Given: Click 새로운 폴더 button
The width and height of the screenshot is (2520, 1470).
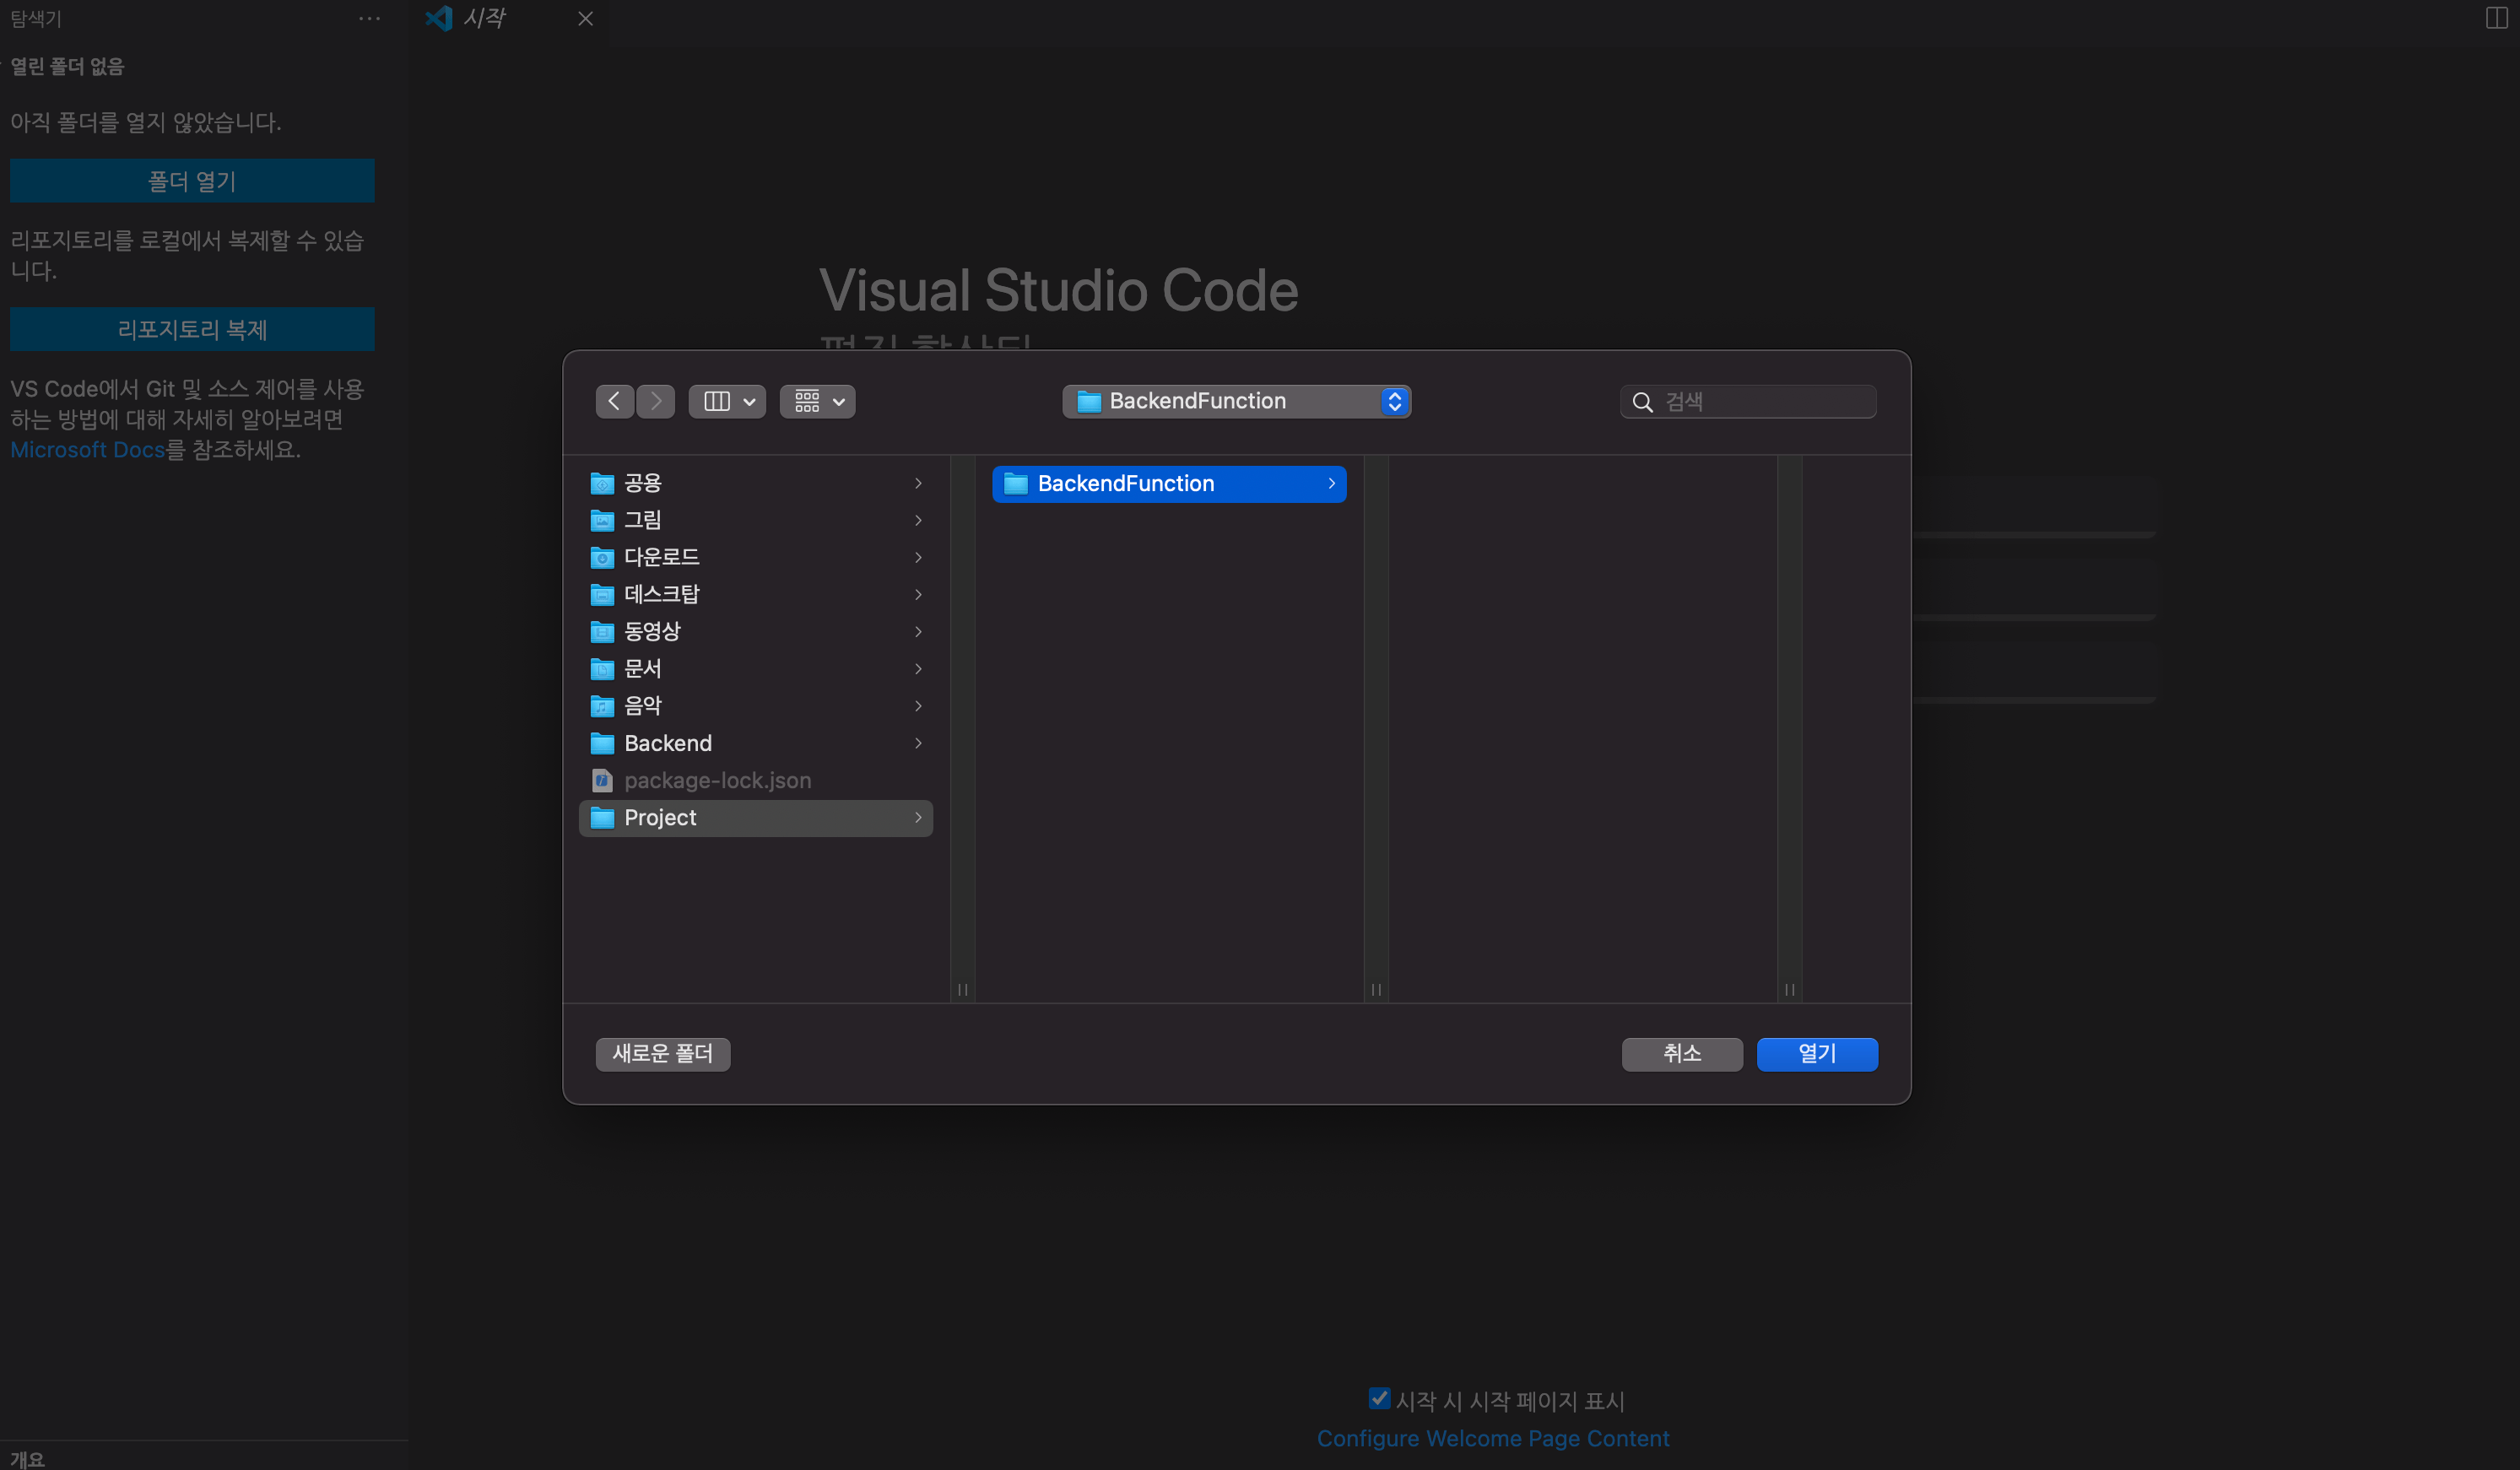Looking at the screenshot, I should pos(663,1054).
